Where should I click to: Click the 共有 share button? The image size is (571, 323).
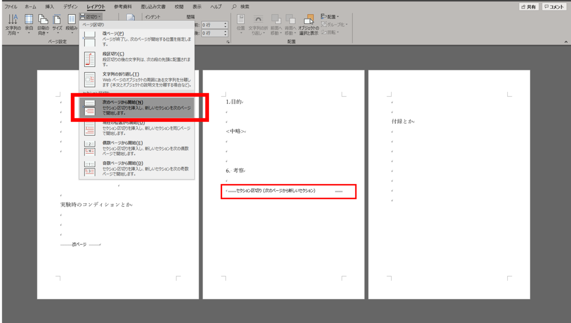point(530,7)
